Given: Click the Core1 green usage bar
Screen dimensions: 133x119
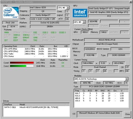Looking at the screenshot, I should (22, 66).
